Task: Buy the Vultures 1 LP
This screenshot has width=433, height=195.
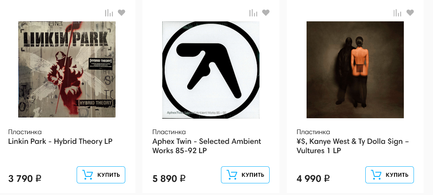Action: (389, 175)
